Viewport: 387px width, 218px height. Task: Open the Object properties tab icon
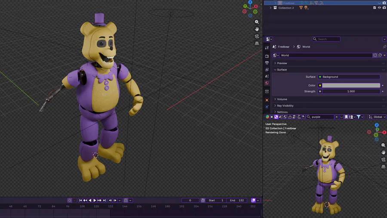click(x=267, y=100)
